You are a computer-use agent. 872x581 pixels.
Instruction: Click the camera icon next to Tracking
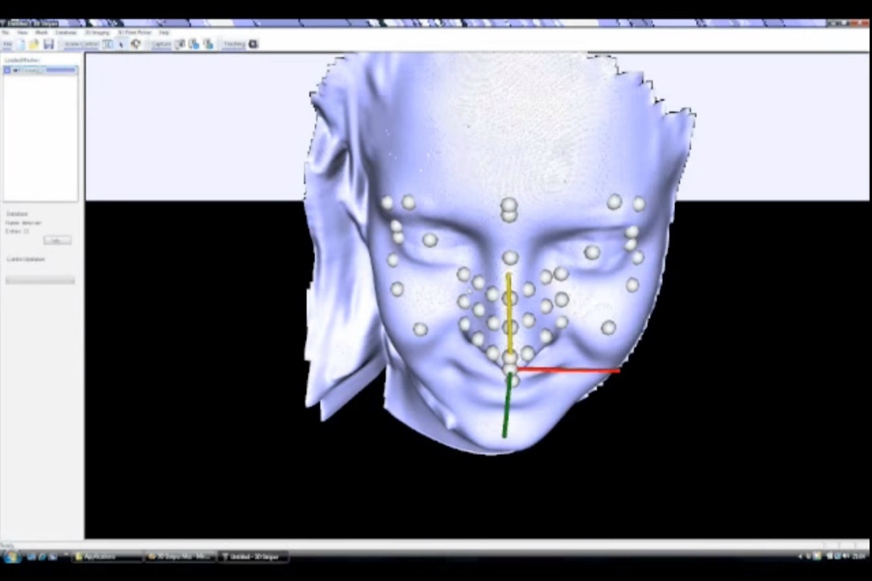click(253, 44)
